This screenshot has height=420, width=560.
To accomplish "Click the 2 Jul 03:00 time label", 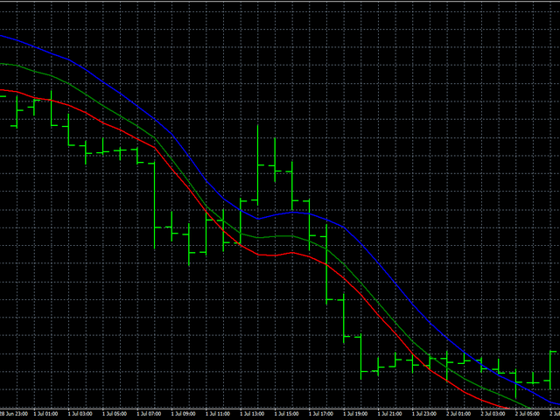I will [x=493, y=413].
